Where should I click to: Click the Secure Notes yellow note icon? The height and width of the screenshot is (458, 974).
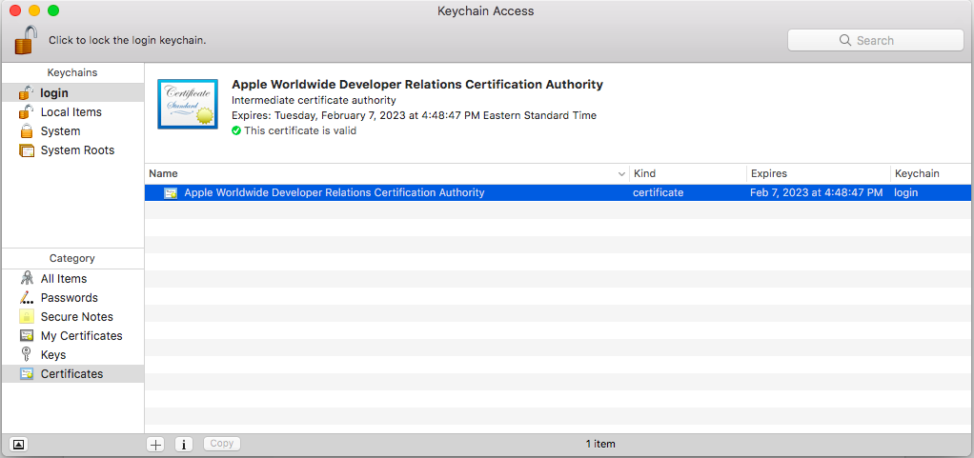pos(26,316)
